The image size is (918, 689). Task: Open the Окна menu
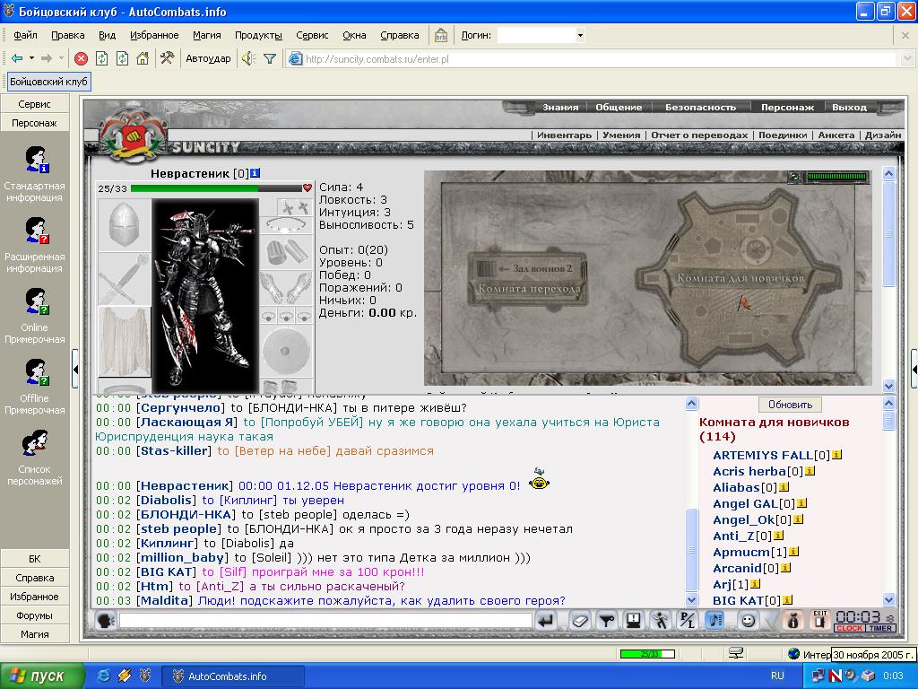point(354,35)
